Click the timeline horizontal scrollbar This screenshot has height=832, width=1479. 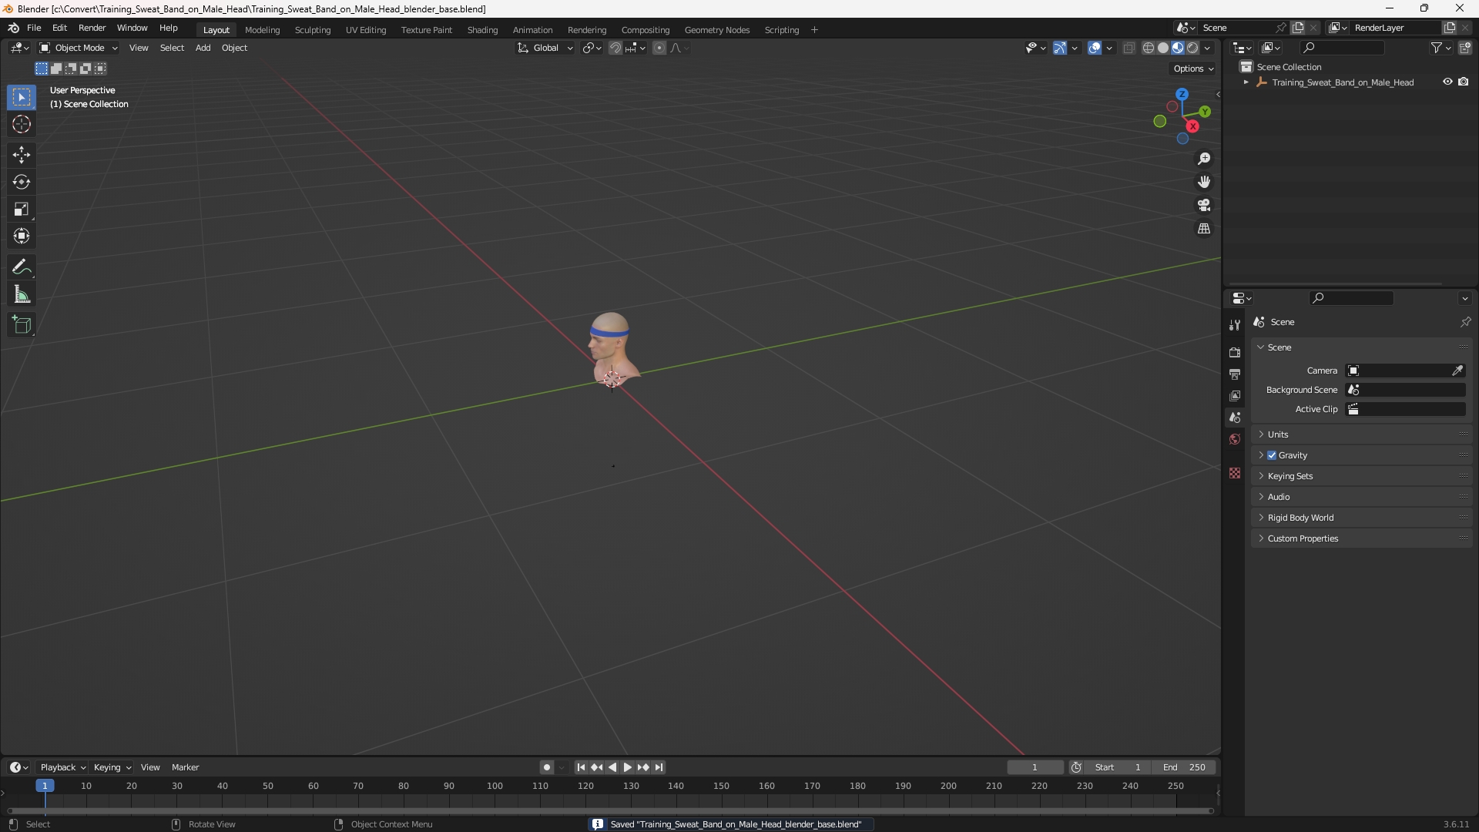tap(610, 810)
